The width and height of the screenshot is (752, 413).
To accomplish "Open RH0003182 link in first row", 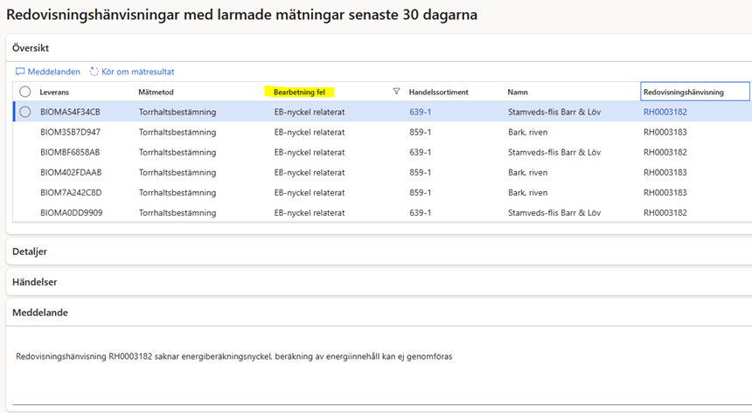I will [665, 112].
